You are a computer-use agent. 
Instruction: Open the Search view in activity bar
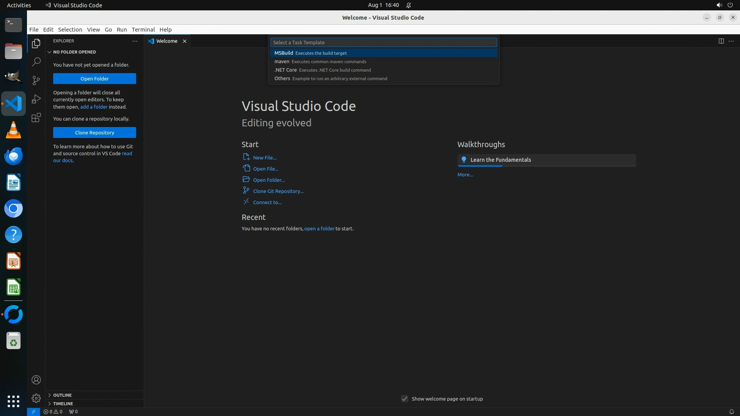(x=36, y=62)
